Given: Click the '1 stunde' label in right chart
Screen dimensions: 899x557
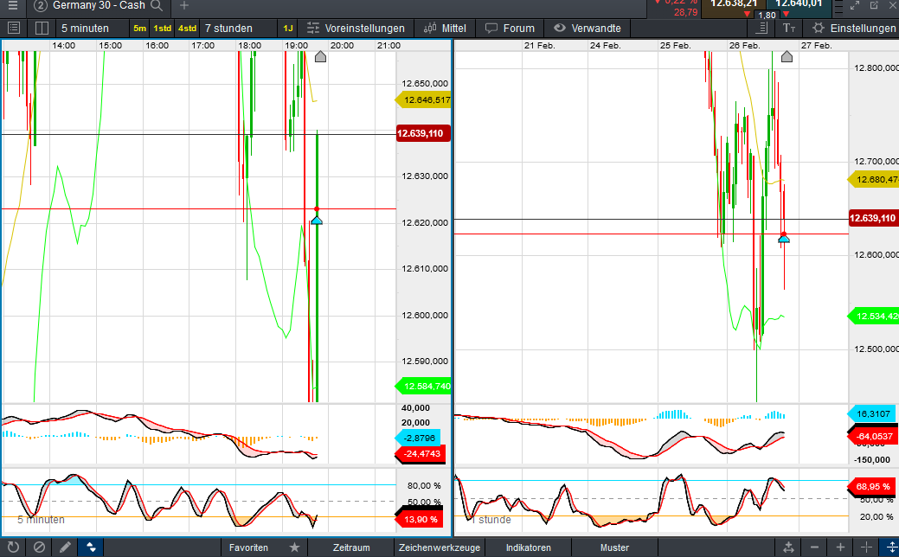Looking at the screenshot, I should click(491, 520).
